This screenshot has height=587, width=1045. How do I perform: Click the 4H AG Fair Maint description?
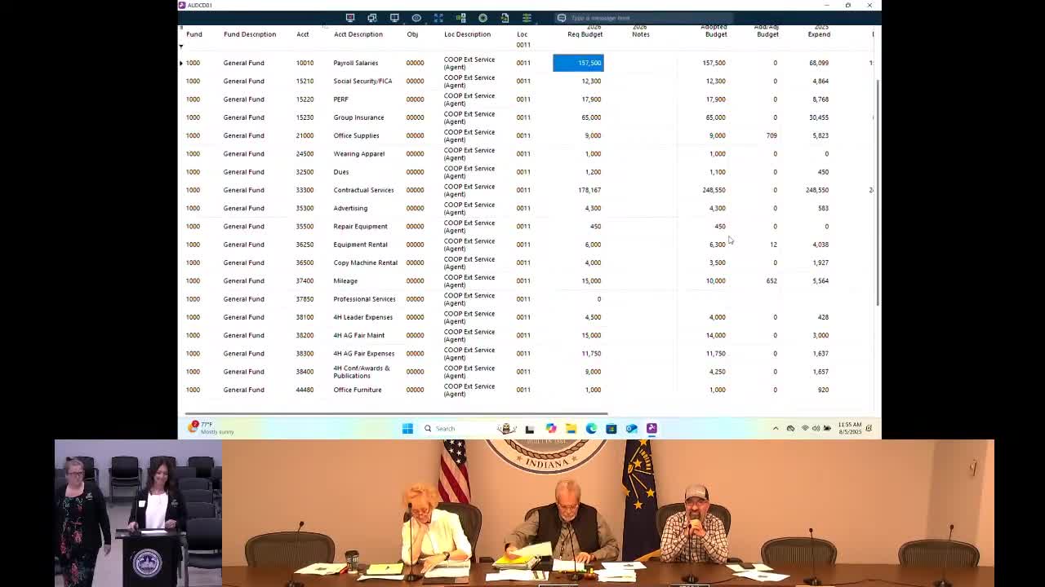(x=358, y=335)
